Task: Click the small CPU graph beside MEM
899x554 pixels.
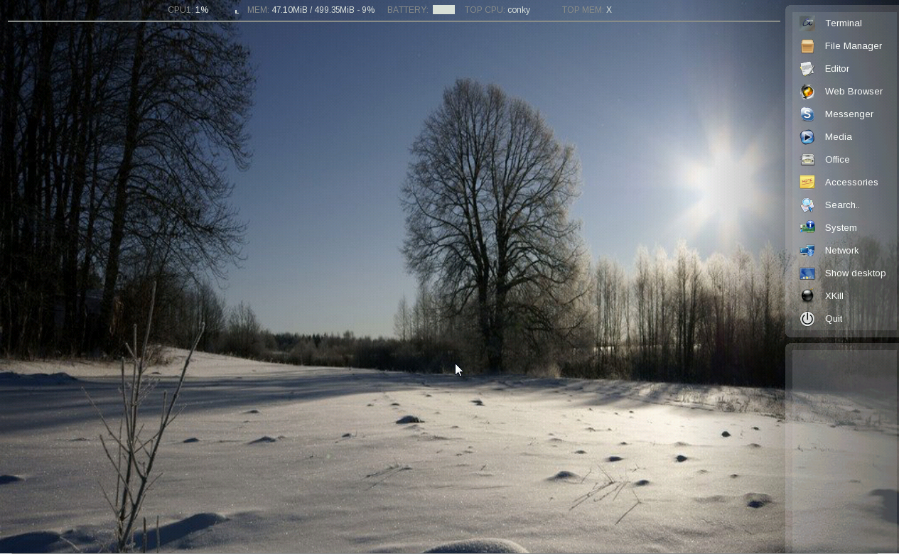Action: 237,11
